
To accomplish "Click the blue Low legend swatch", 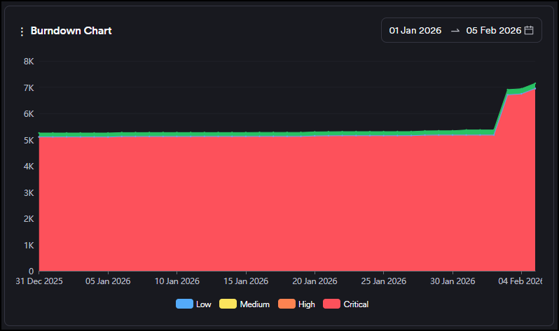I will [184, 304].
